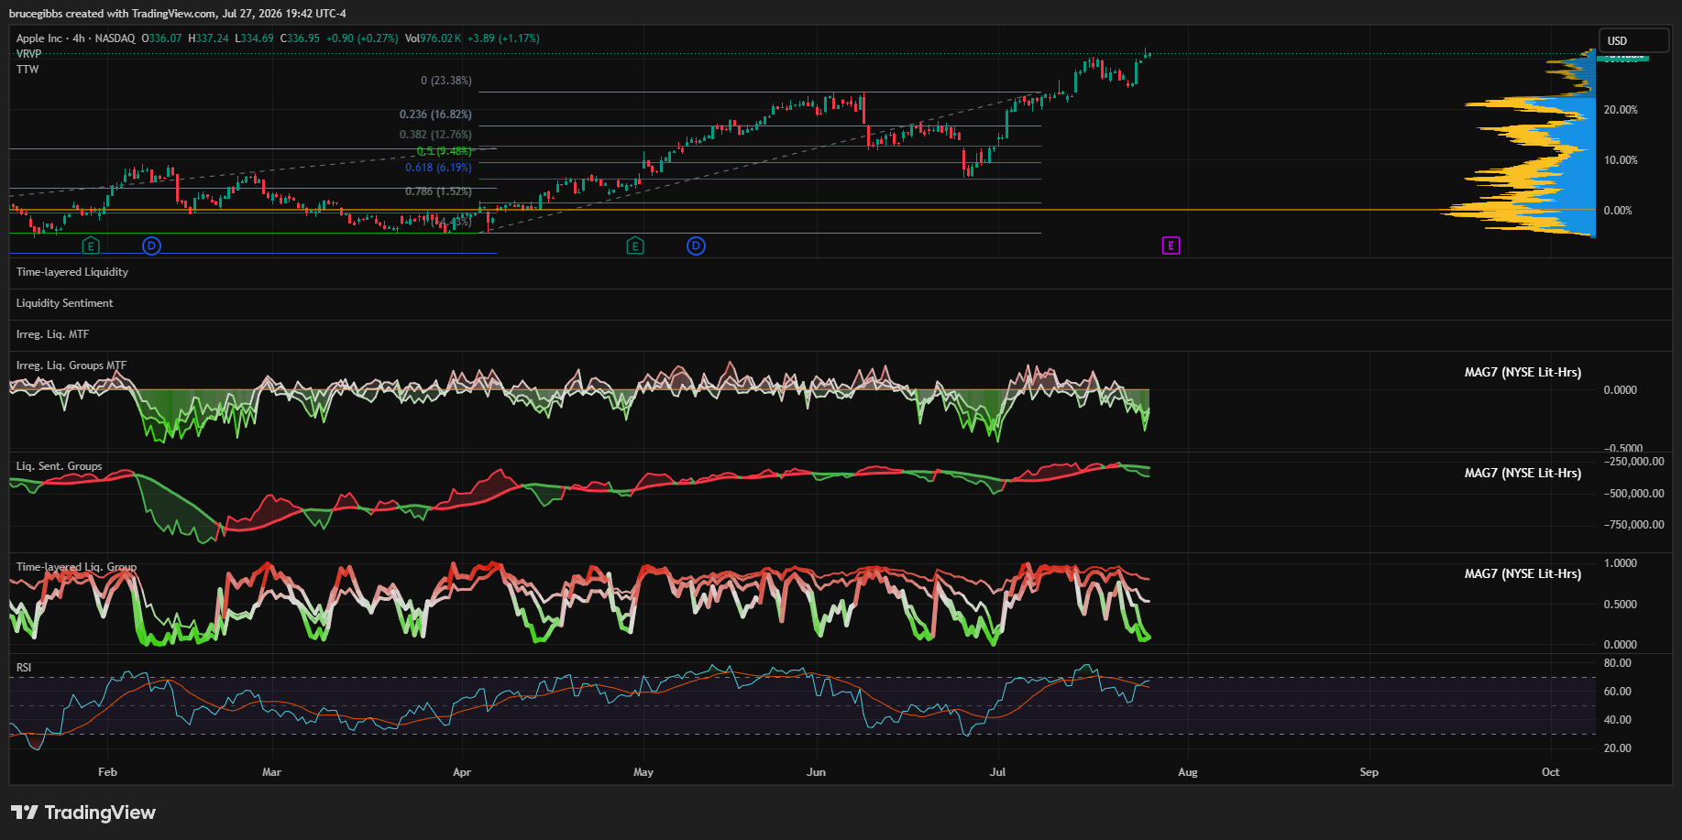Click the blue dividend marker in mid-February
The image size is (1682, 840).
click(x=151, y=245)
